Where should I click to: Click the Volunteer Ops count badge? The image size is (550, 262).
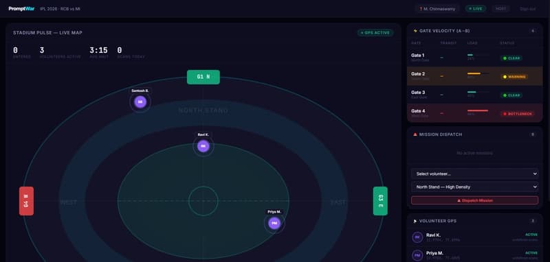click(532, 221)
